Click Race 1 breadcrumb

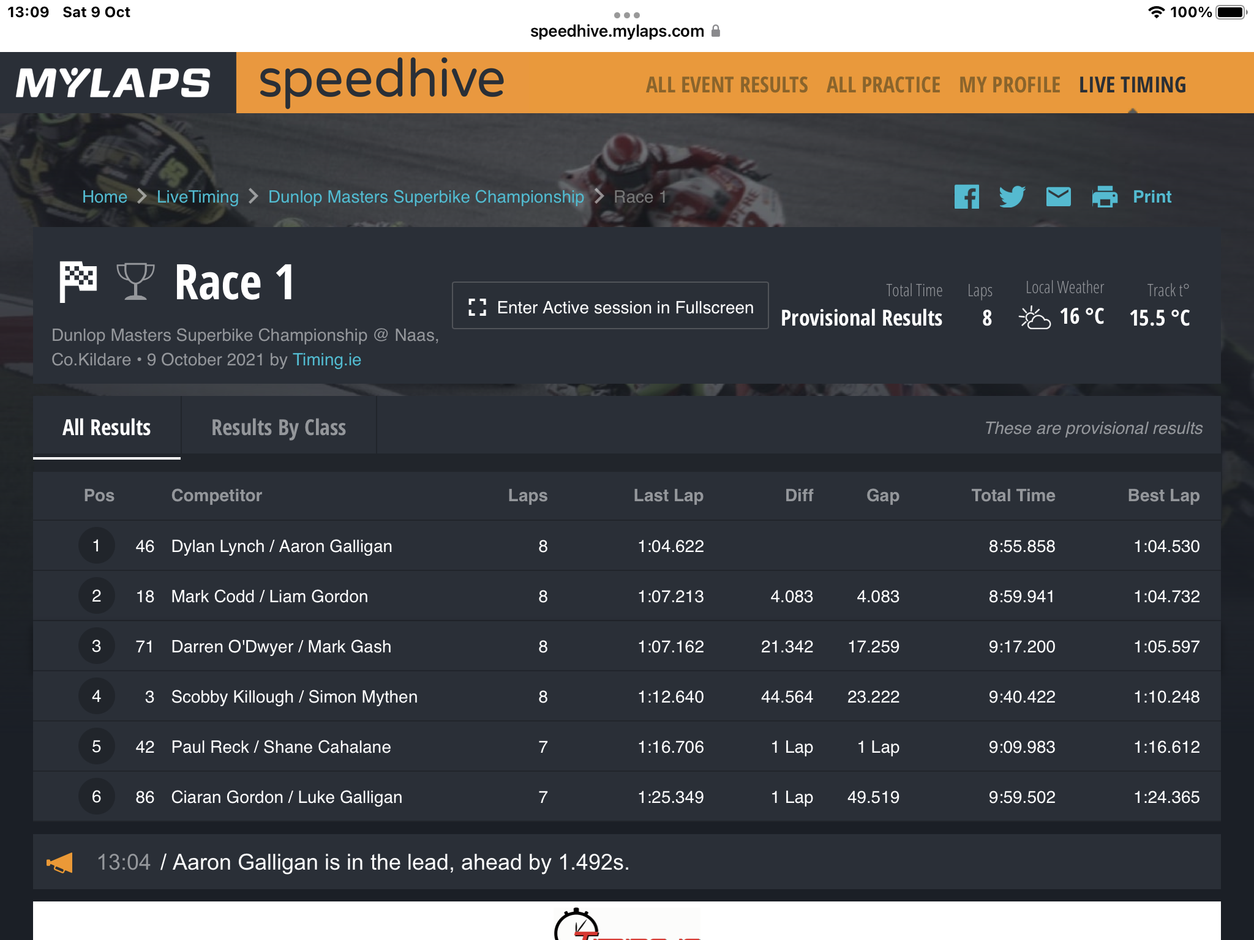point(640,197)
